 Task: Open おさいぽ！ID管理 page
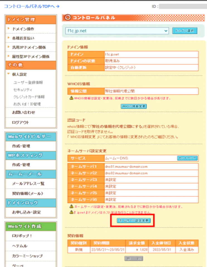tap(27, 104)
